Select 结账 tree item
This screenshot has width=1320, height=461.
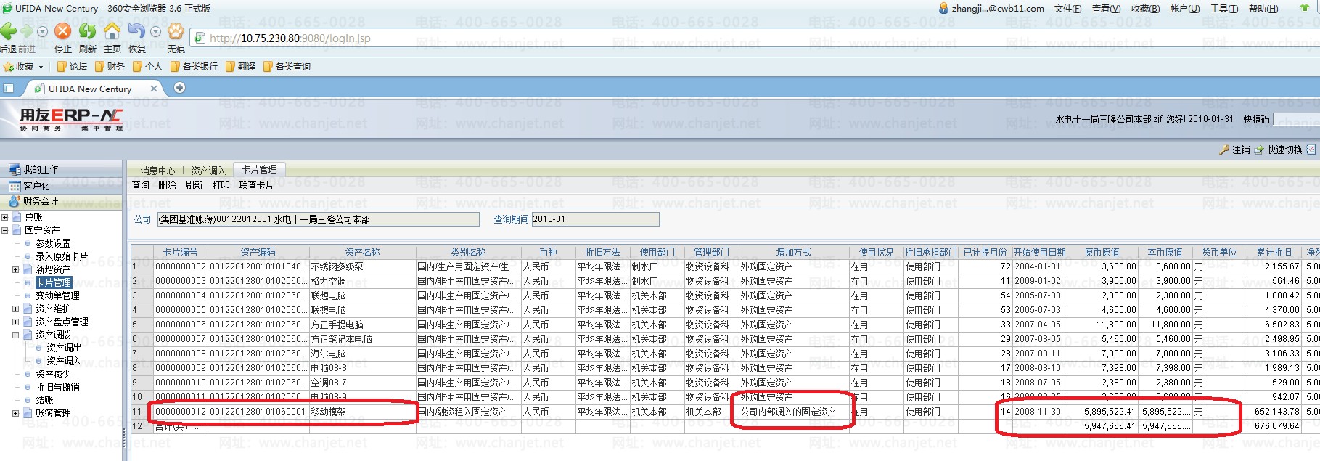44,400
